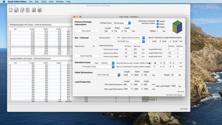Open the Standard Cases Type NuBox30 dropdown
This screenshot has height=125, width=222.
pyautogui.click(x=107, y=63)
